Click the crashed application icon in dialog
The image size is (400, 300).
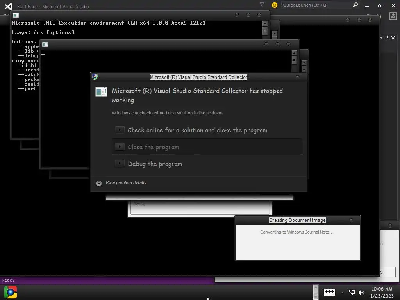click(101, 92)
